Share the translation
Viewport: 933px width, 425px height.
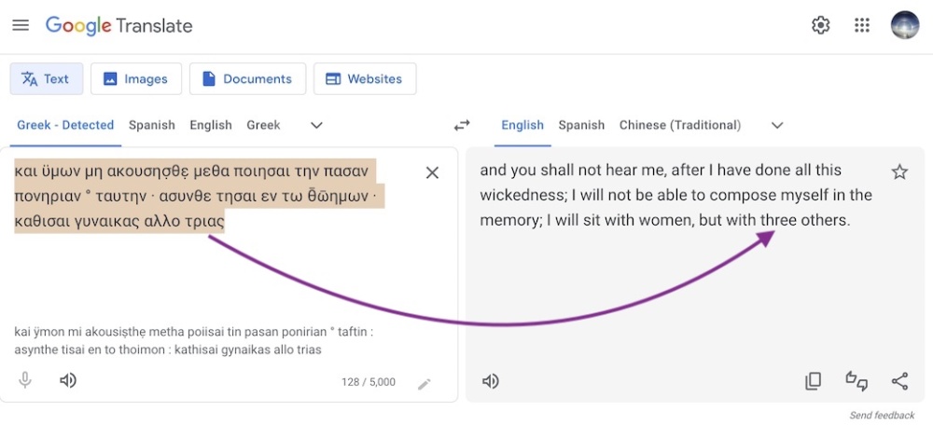click(899, 381)
